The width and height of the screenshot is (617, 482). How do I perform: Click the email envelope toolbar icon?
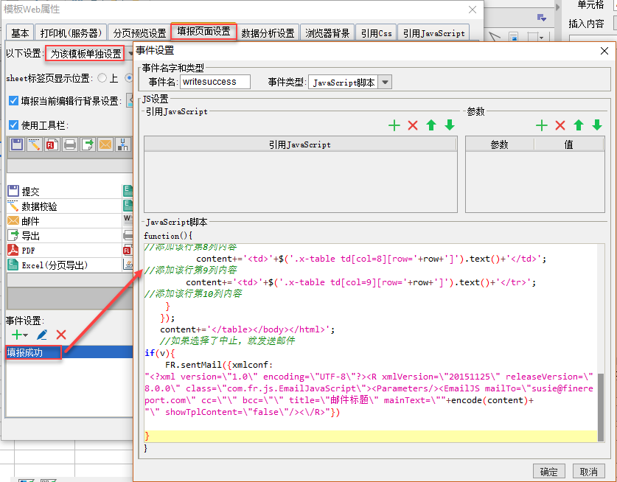[x=105, y=144]
